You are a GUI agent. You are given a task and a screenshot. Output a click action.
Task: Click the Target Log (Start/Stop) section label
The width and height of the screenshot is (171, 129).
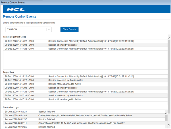[14, 37]
